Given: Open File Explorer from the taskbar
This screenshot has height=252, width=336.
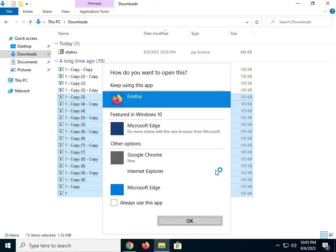Looking at the screenshot, I should (x=161, y=245).
